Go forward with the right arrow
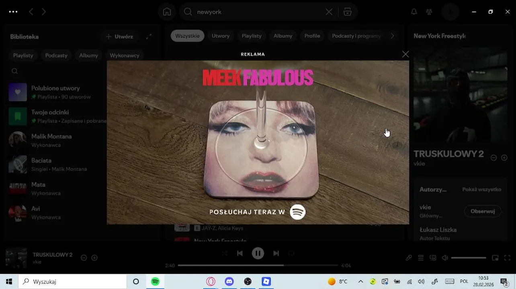 pos(44,12)
